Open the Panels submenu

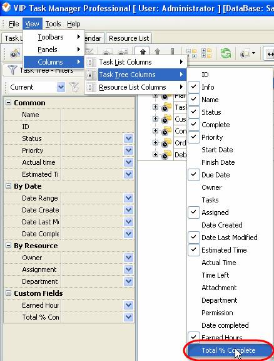tap(54, 50)
